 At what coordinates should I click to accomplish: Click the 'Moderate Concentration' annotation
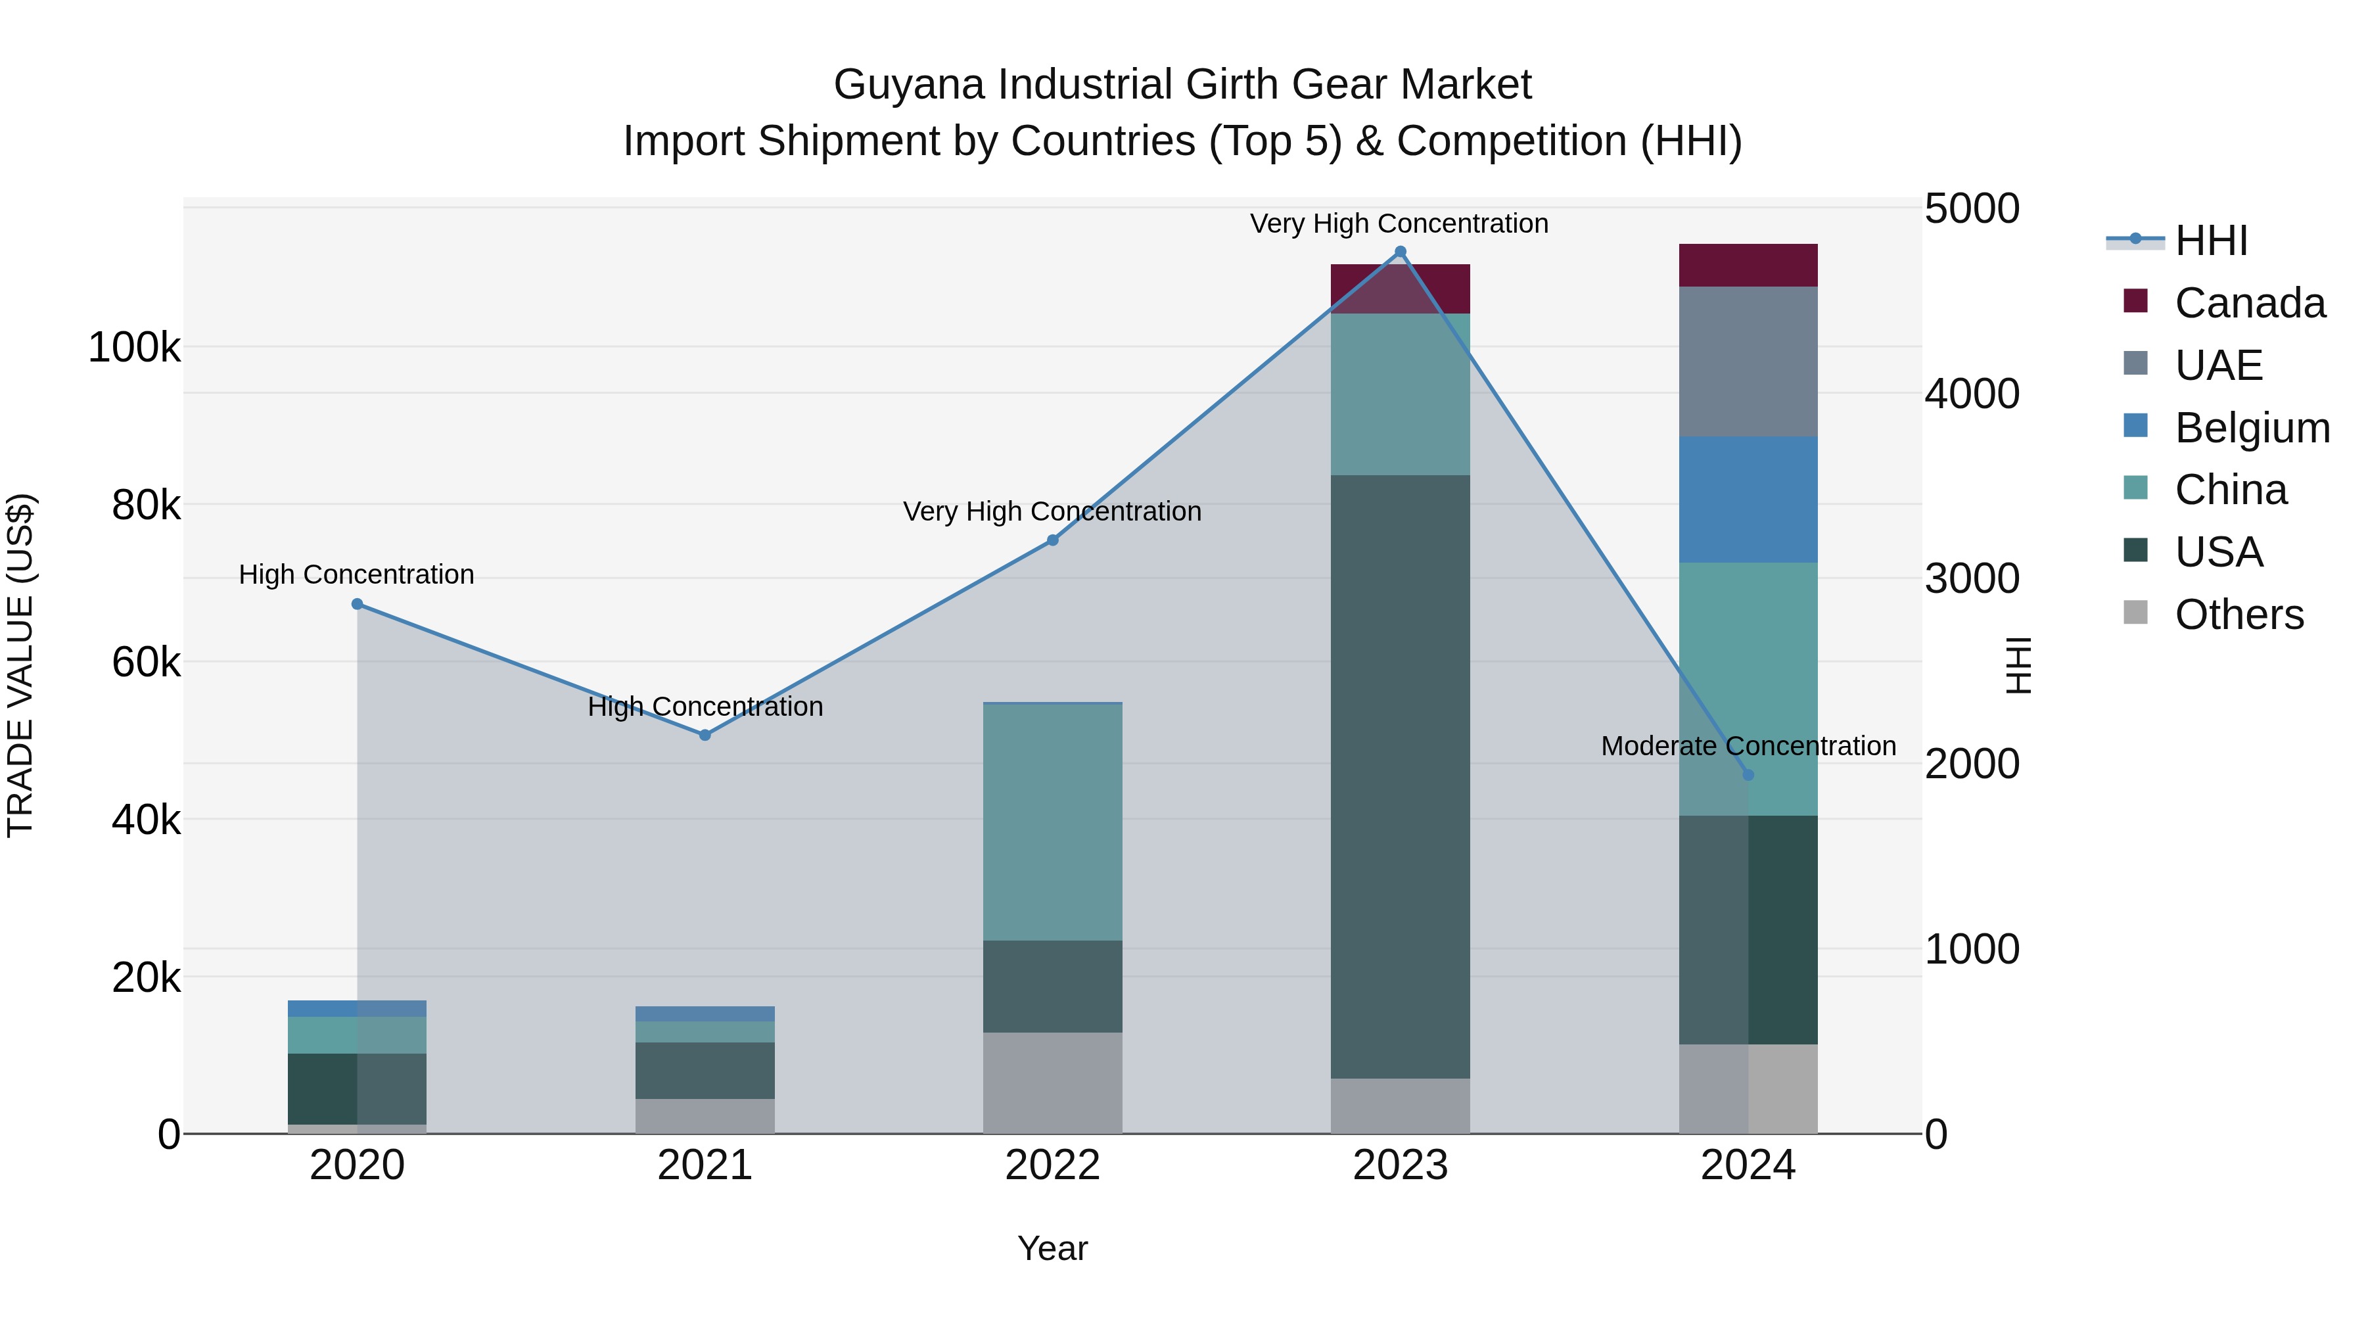[x=1749, y=747]
